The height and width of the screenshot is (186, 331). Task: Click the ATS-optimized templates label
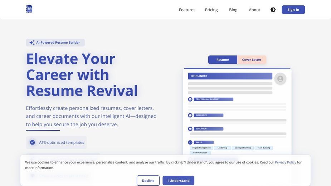62,142
